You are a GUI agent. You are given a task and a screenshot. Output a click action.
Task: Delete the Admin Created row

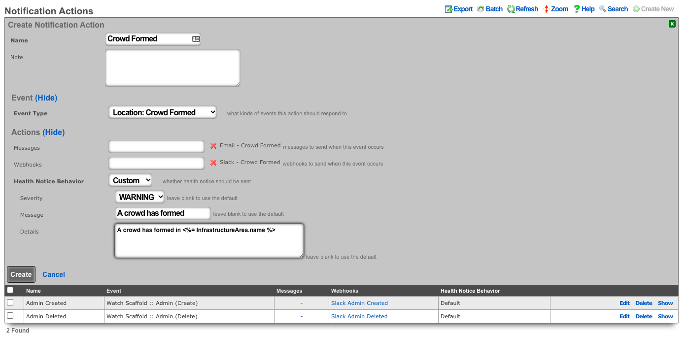(644, 303)
